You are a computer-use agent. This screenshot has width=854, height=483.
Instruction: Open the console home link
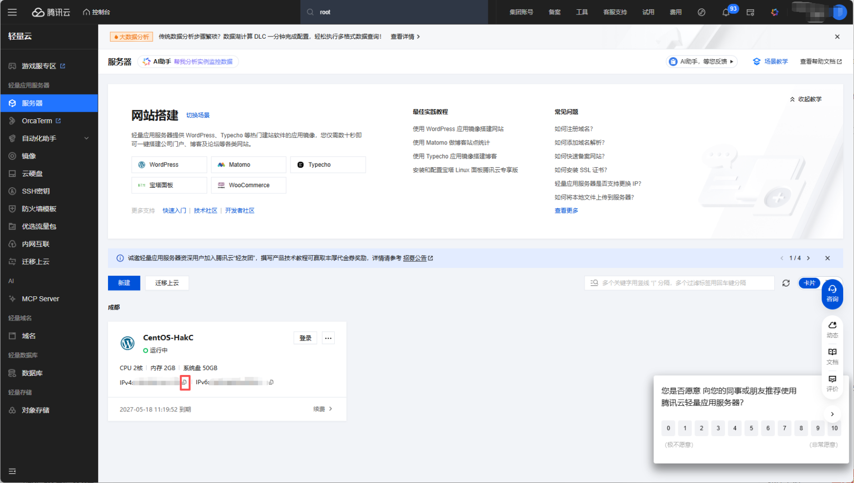click(96, 12)
